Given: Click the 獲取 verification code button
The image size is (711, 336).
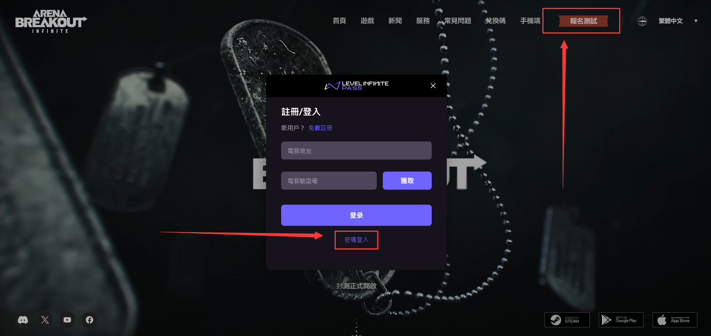Looking at the screenshot, I should tap(407, 181).
